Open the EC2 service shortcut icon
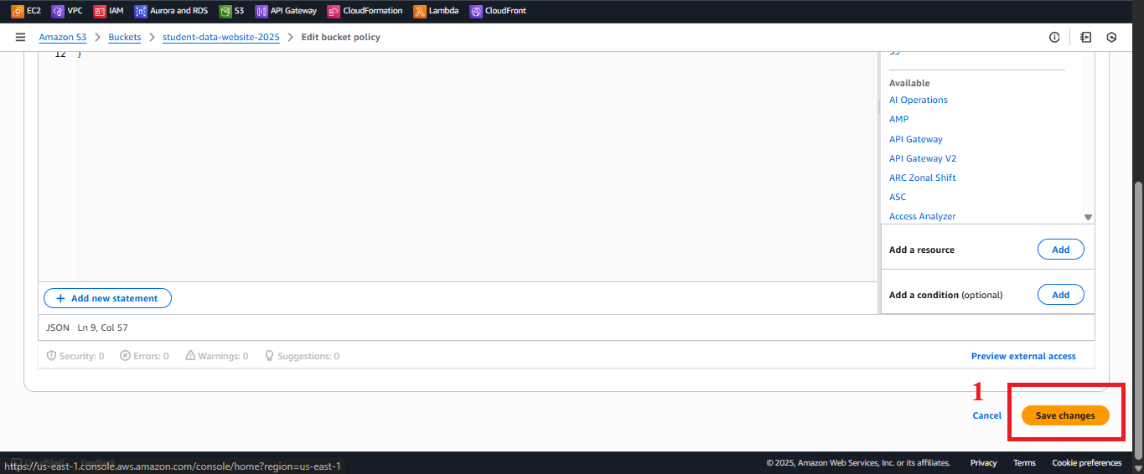The height and width of the screenshot is (474, 1144). 17,11
